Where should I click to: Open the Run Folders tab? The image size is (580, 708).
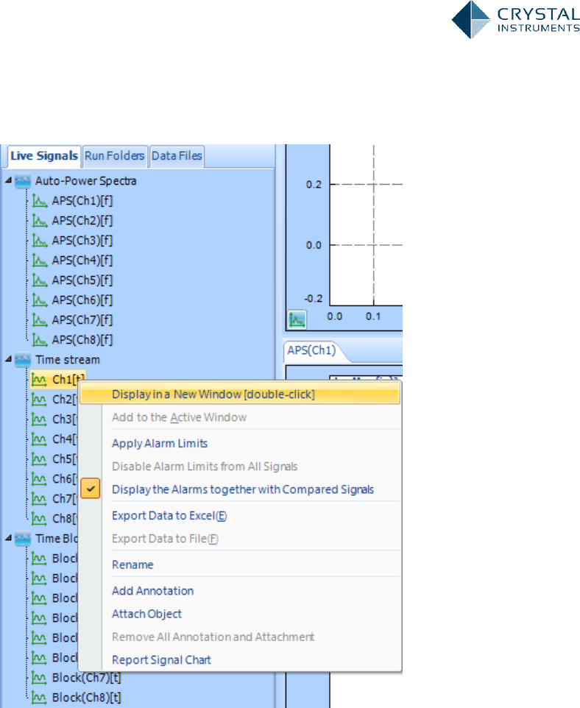(114, 156)
